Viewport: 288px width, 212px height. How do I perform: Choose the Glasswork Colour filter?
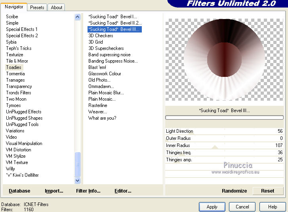[x=105, y=74]
